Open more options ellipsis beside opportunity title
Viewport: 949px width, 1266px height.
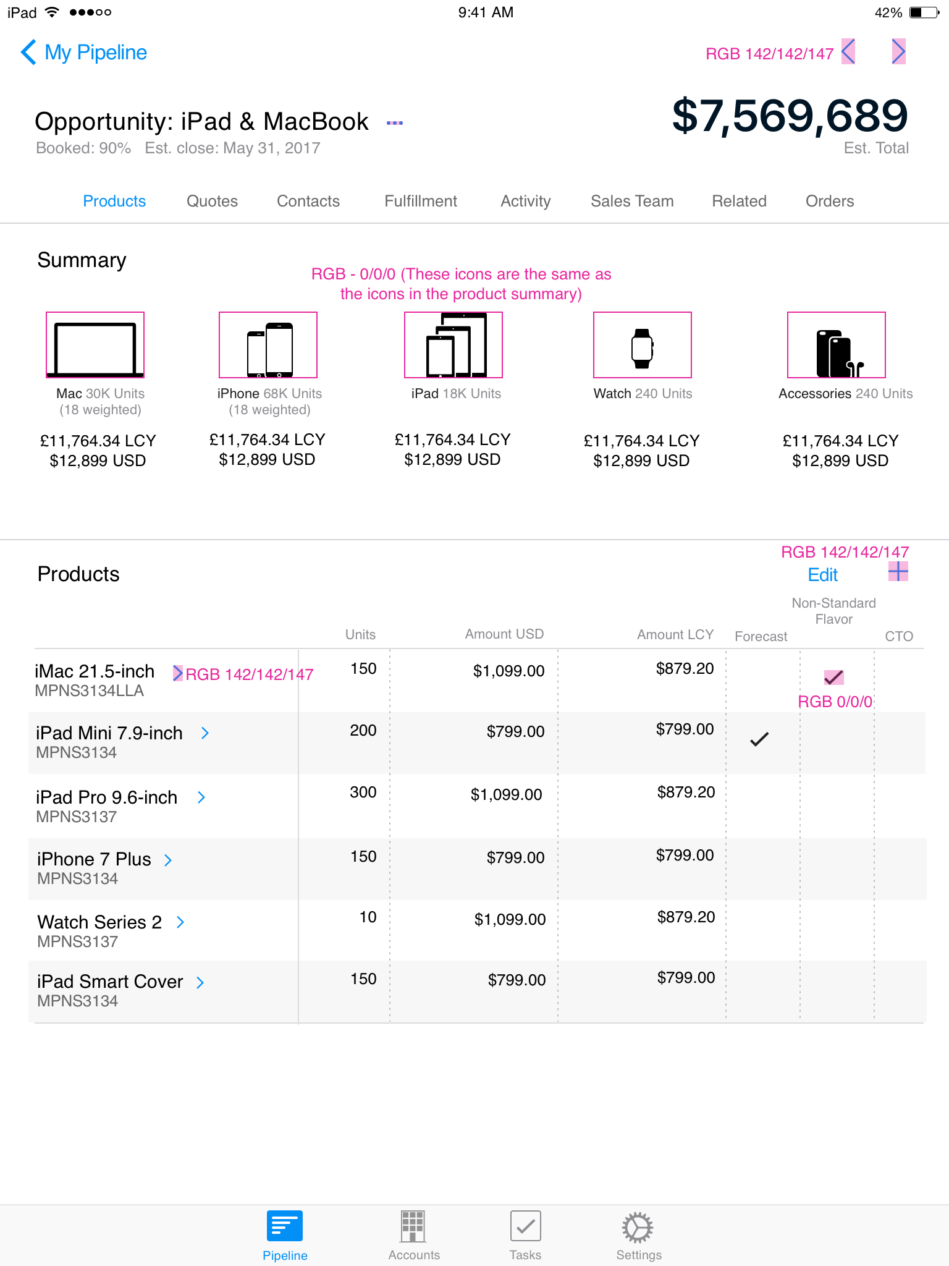pos(395,123)
